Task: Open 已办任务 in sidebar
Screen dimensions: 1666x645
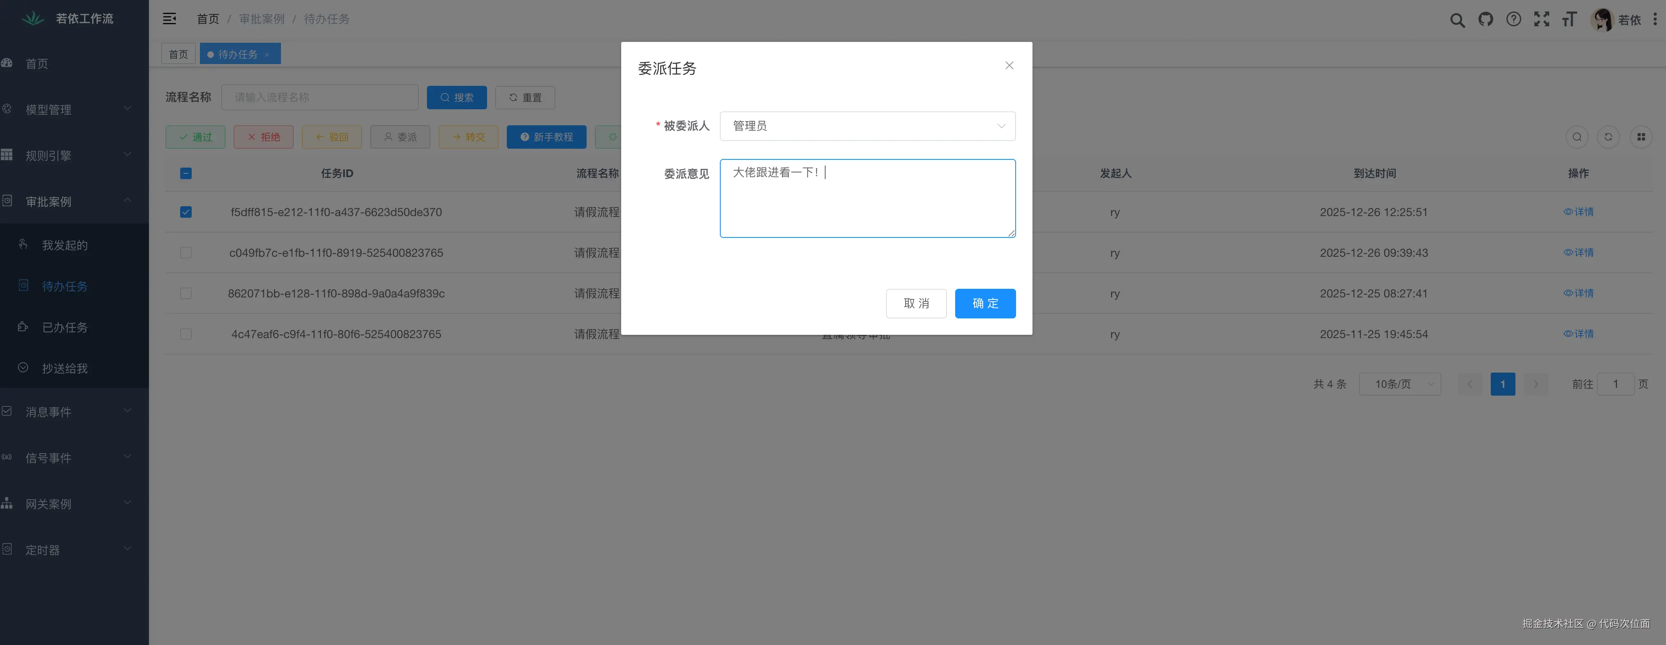Action: pyautogui.click(x=65, y=327)
